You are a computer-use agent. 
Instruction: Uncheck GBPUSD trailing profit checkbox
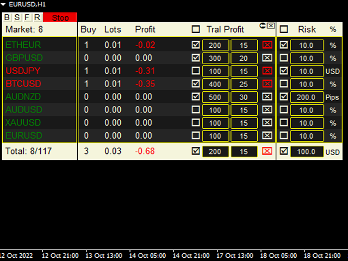[x=196, y=58]
